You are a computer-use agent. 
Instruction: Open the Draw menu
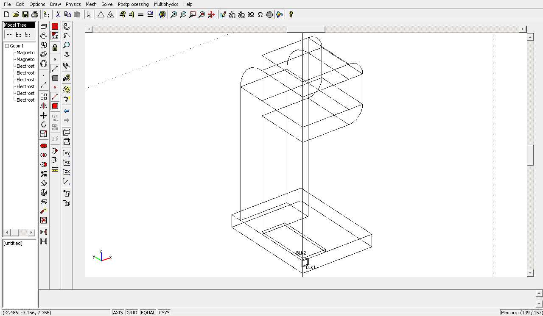[56, 4]
